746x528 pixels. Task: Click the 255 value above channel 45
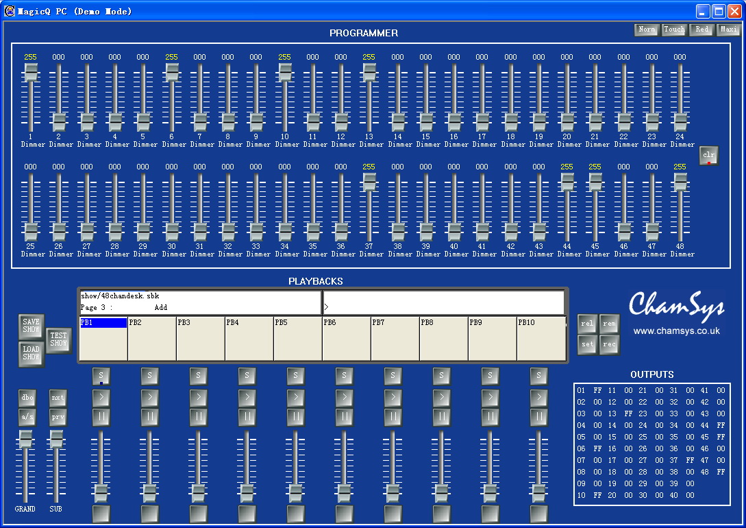pos(595,167)
